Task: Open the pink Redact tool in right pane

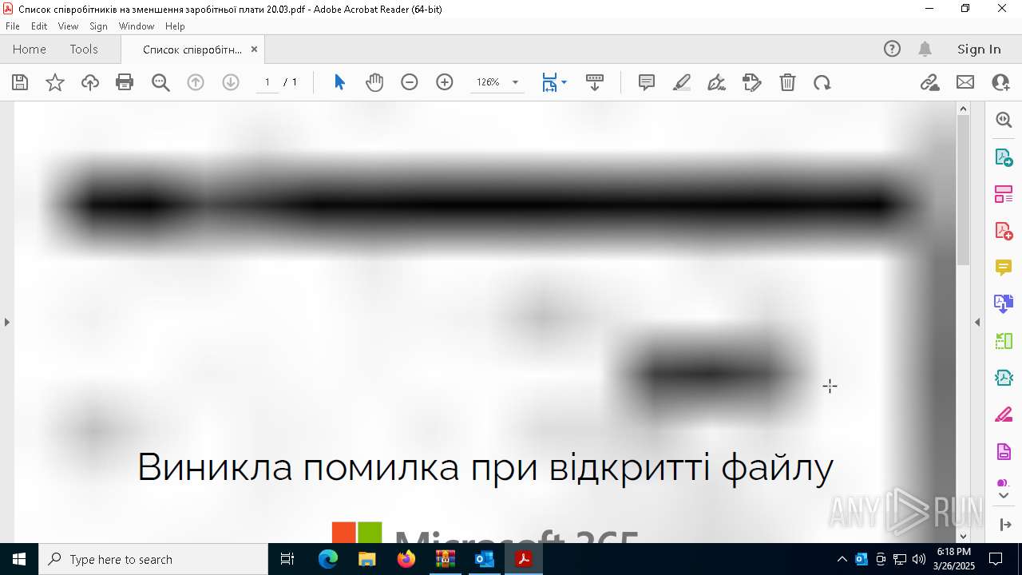Action: click(1004, 414)
